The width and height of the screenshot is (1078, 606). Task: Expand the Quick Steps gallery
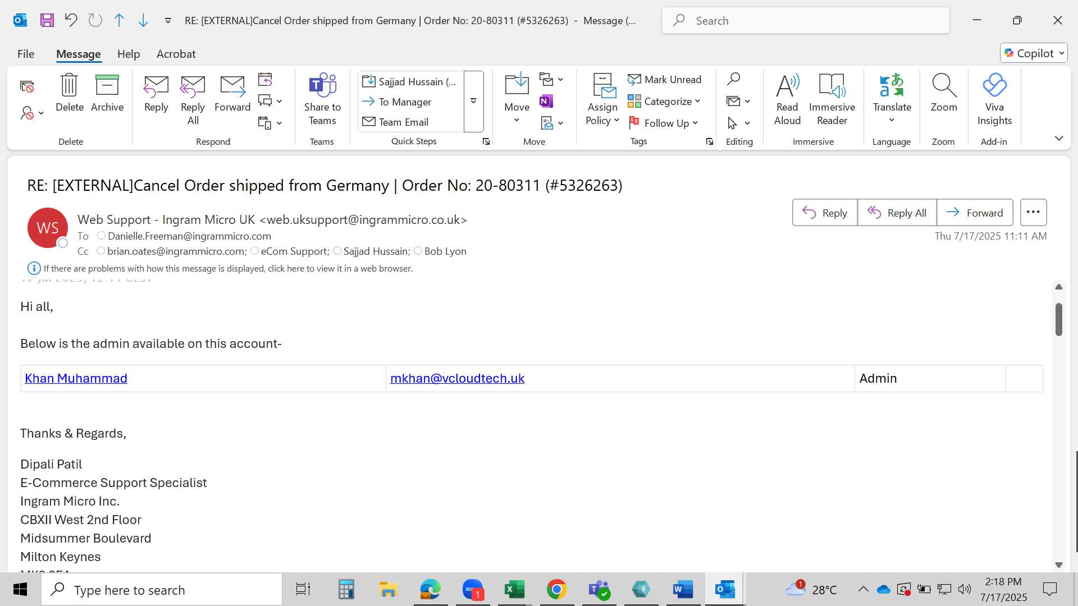point(473,101)
